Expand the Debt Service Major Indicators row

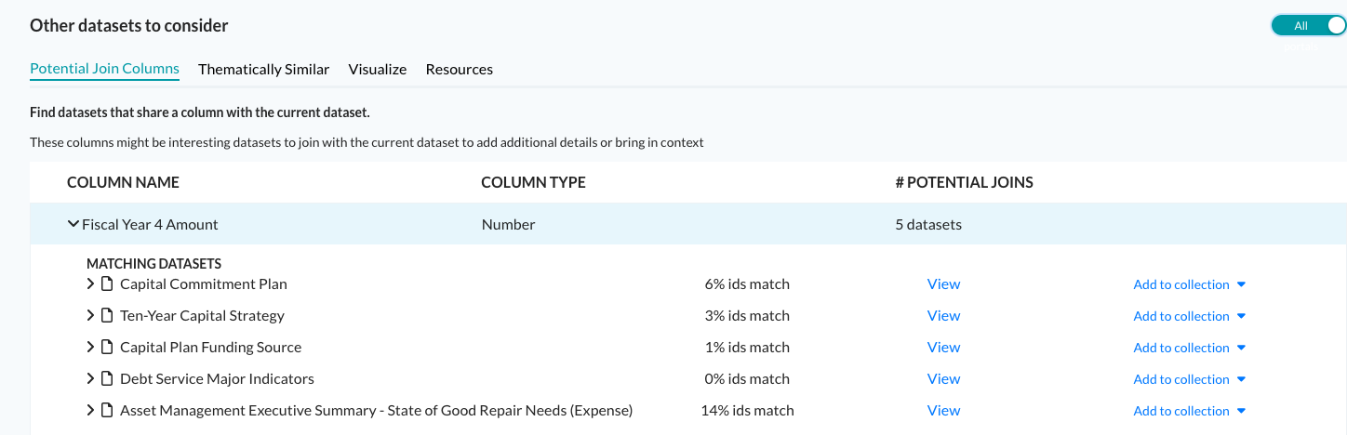pyautogui.click(x=91, y=379)
